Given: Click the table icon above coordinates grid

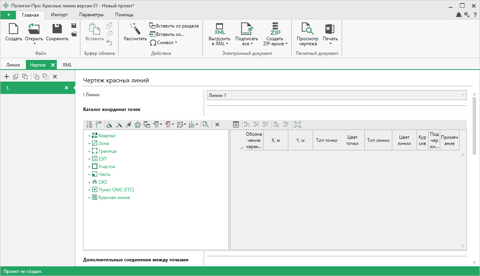Looking at the screenshot, I should click(236, 124).
